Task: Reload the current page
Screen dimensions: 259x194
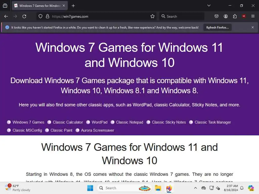Action: point(24,16)
